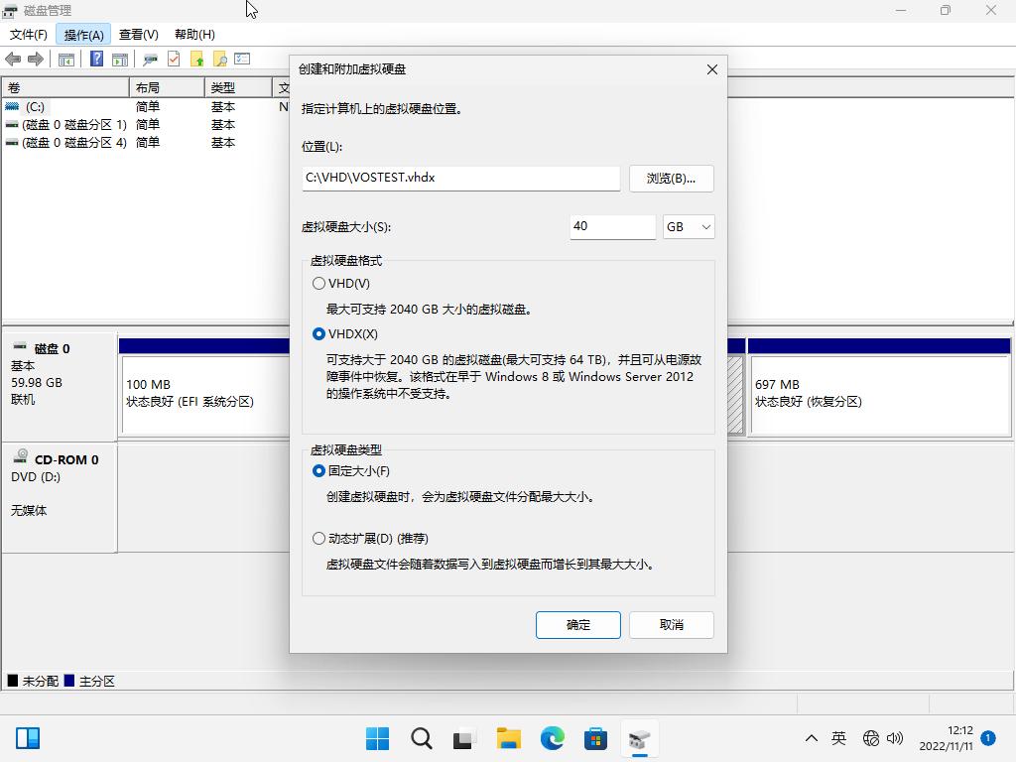The height and width of the screenshot is (762, 1016).
Task: Open the 操作(A) menu
Action: point(84,34)
